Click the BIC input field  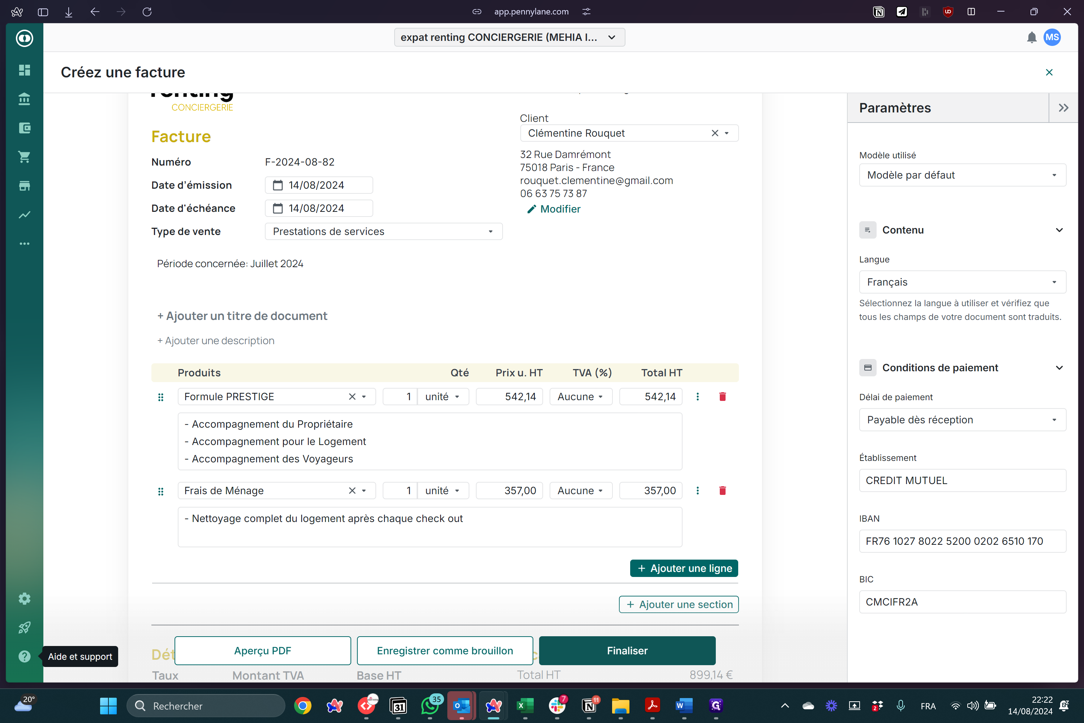[x=962, y=602]
